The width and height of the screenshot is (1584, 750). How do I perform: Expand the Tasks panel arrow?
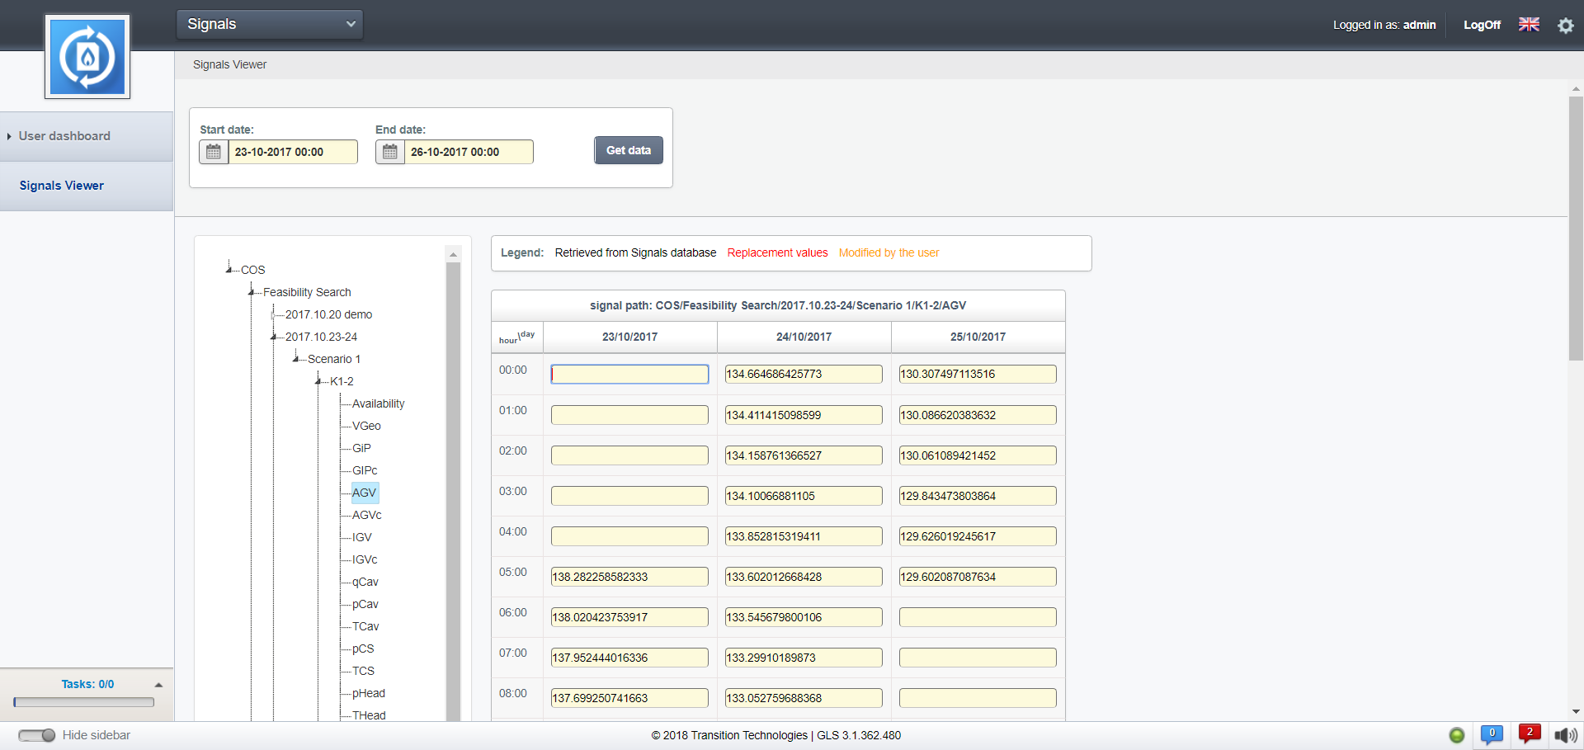tap(158, 685)
